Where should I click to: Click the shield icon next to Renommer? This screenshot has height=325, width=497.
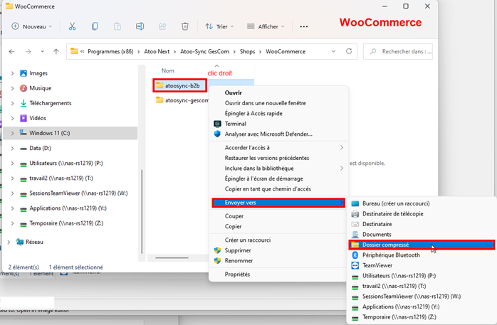tap(217, 260)
